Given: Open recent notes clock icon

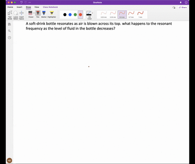Looking at the screenshot, I should coord(9,38).
